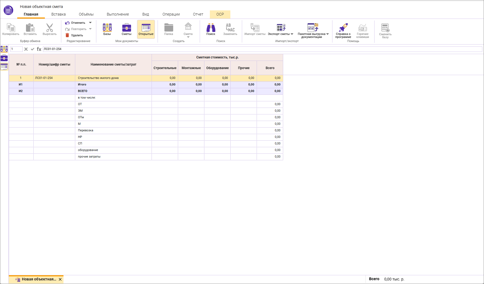The image size is (484, 284).
Task: Click the Отменить undo arrow
Action: coord(67,23)
